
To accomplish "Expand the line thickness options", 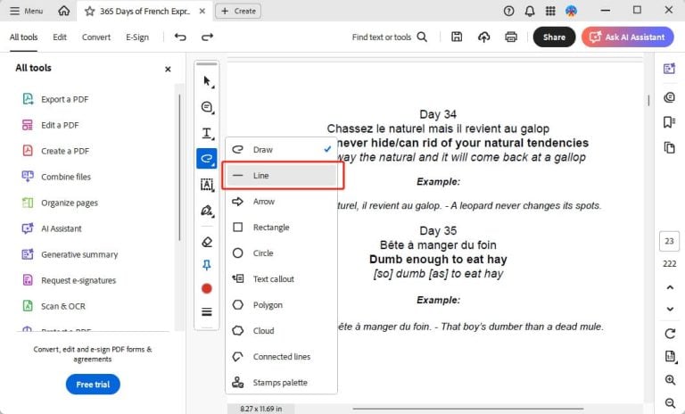I will [207, 312].
